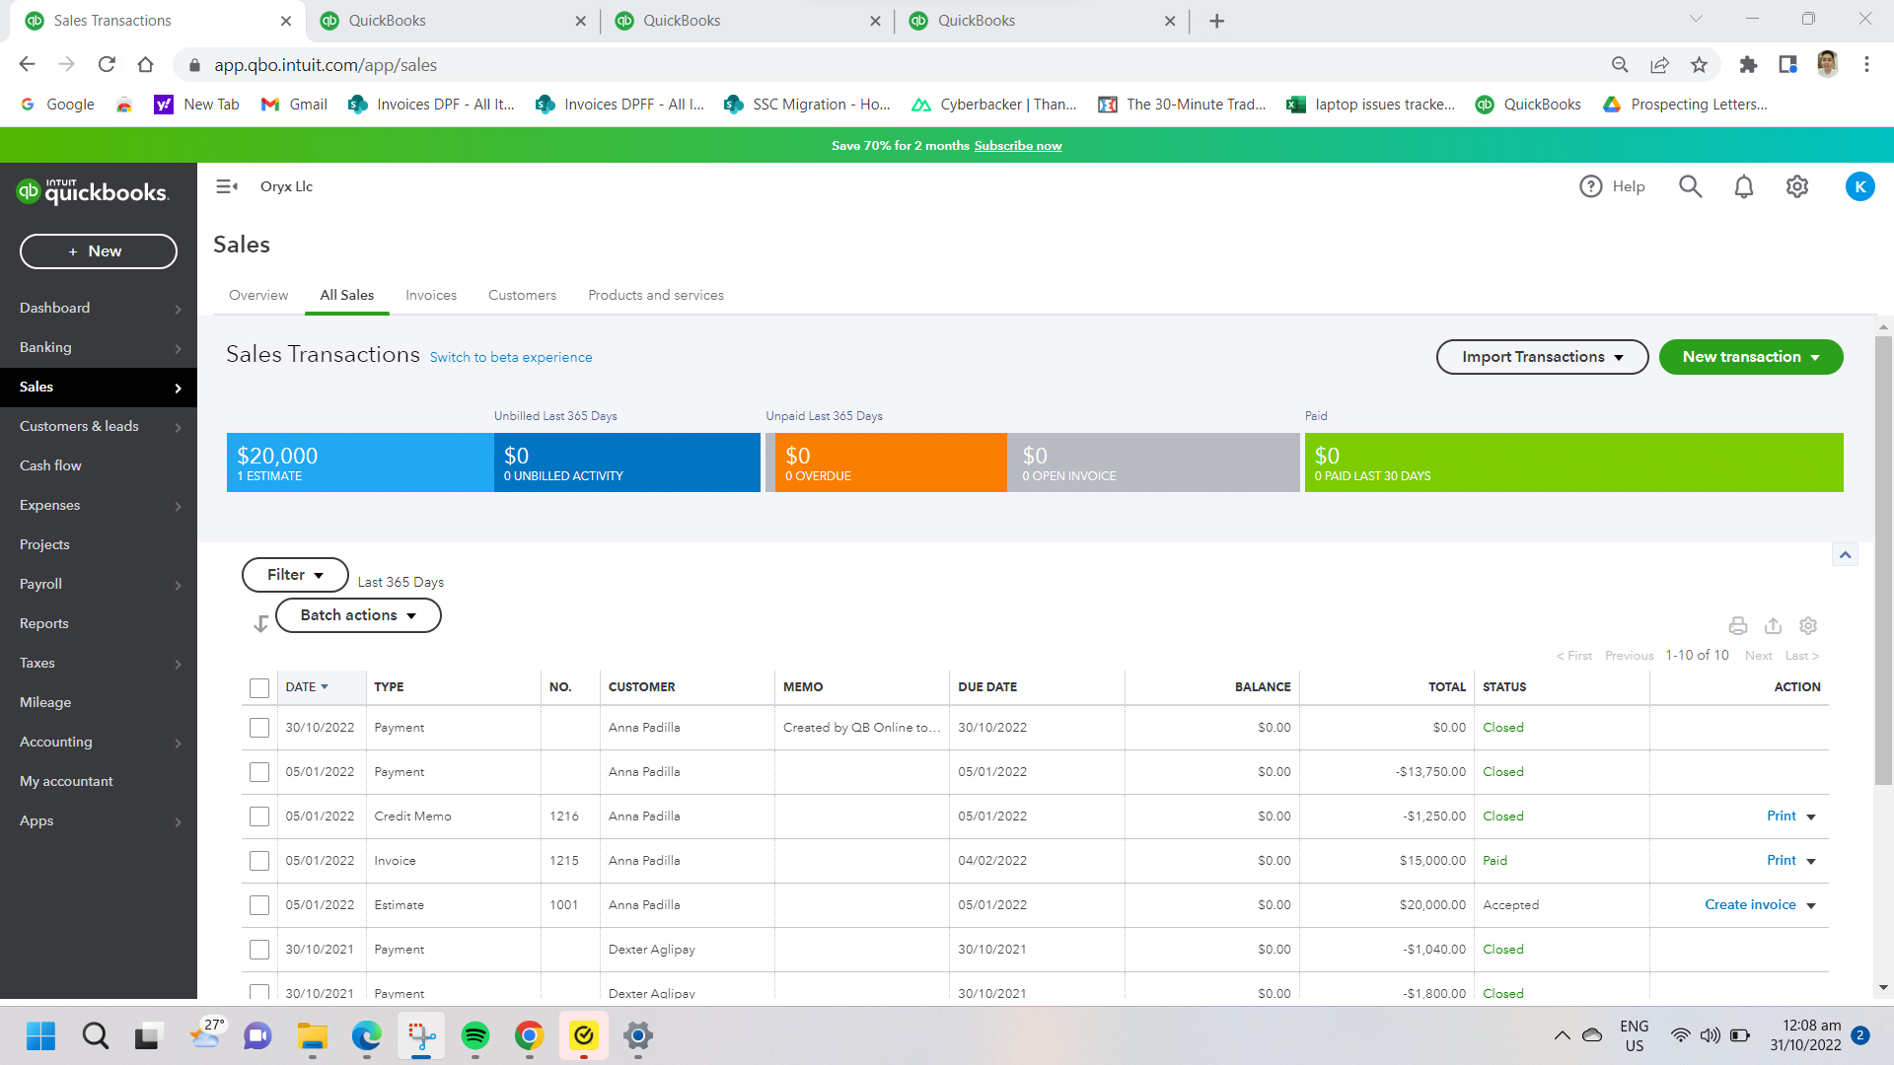Check the box for Credit Memo 1216
This screenshot has width=1894, height=1065.
259,816
